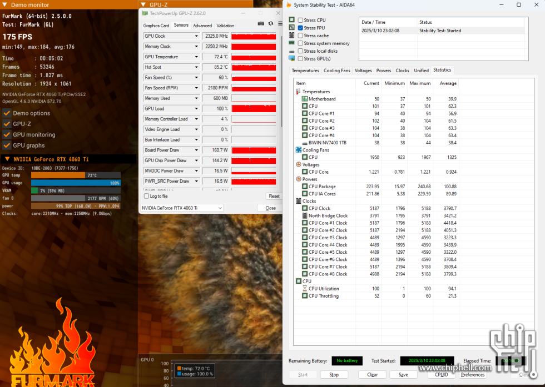Click the BIWIN NV7400 1TB drive icon
The height and width of the screenshot is (387, 545).
(305, 143)
